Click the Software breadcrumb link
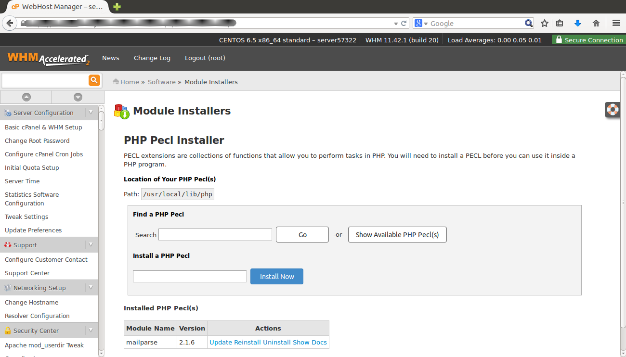 162,82
